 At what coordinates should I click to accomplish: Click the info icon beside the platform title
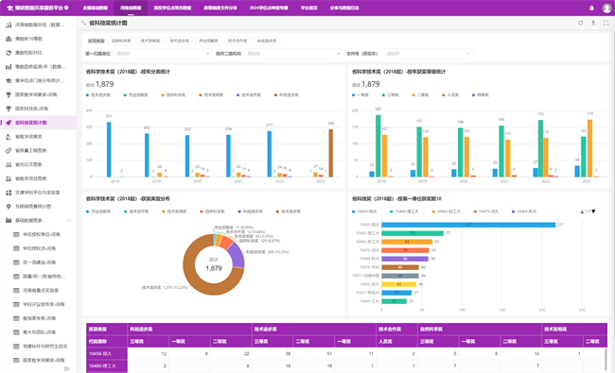(66, 8)
